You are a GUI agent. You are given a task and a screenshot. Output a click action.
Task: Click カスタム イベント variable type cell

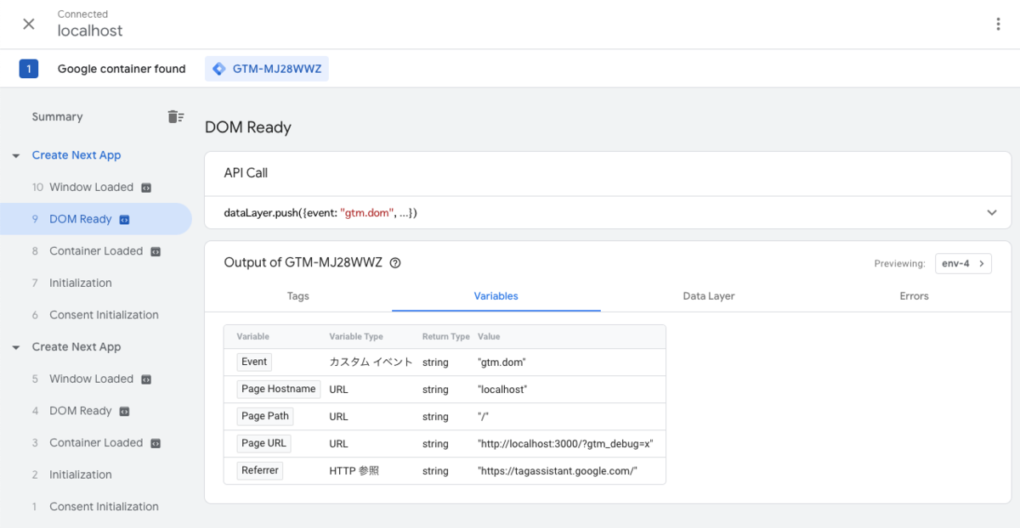pos(371,362)
